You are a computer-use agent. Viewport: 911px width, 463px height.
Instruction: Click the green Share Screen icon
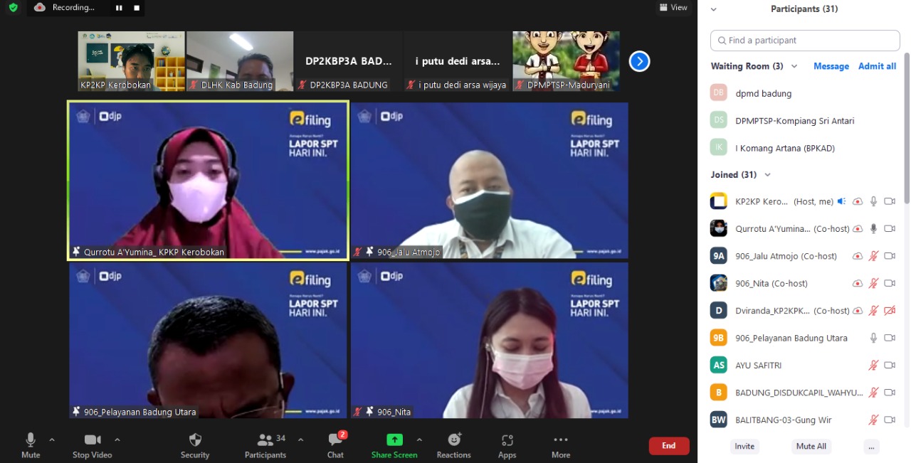tap(394, 440)
